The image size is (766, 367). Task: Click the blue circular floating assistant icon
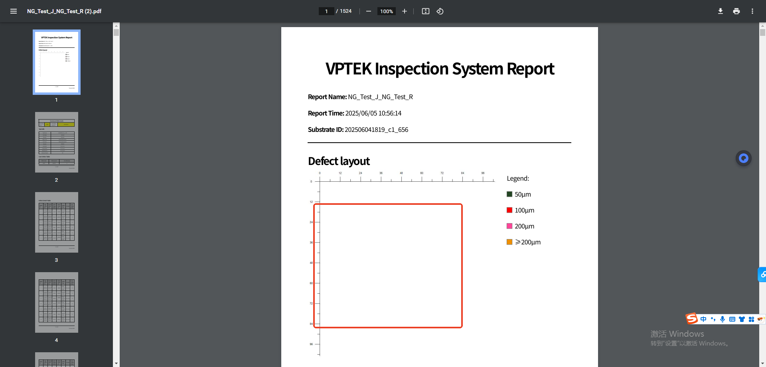(x=744, y=159)
